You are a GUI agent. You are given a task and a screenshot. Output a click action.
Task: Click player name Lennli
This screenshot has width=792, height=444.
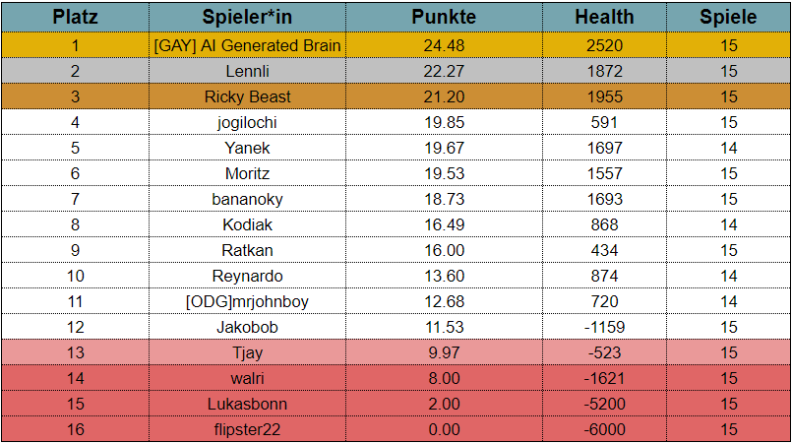[248, 71]
